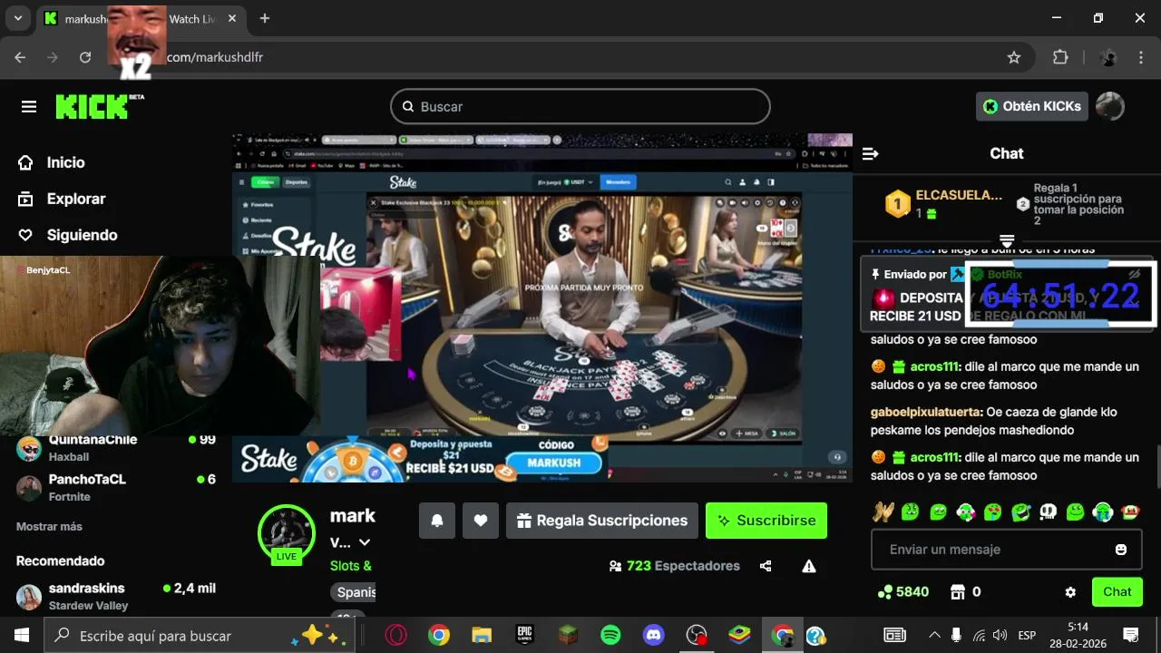Insert the clapping hands emote
Screen dimensions: 1161x653
click(x=883, y=512)
